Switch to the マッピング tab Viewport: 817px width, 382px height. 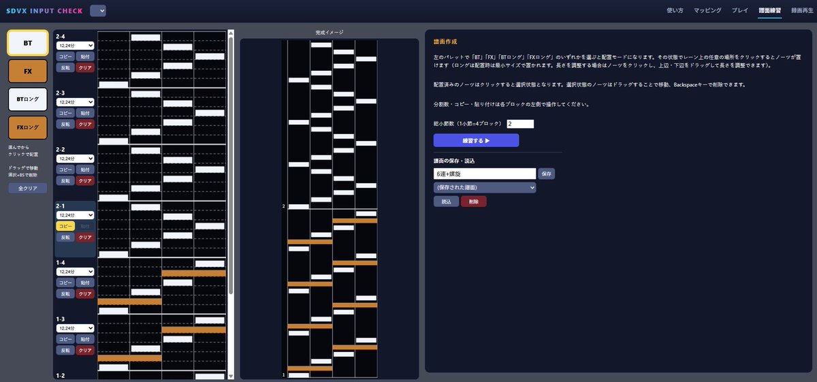(707, 11)
